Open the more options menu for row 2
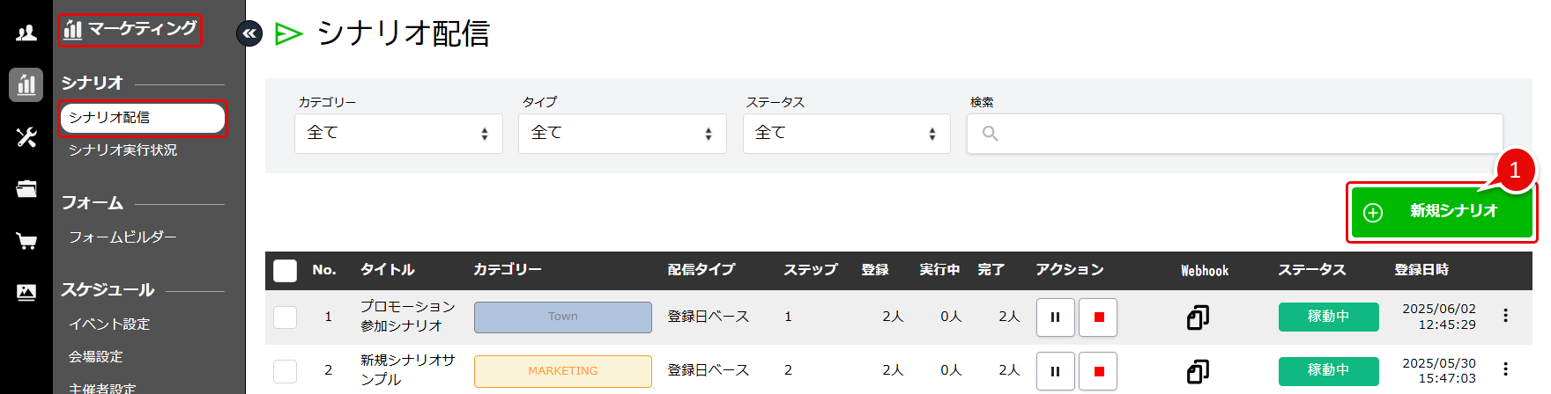 [1505, 369]
